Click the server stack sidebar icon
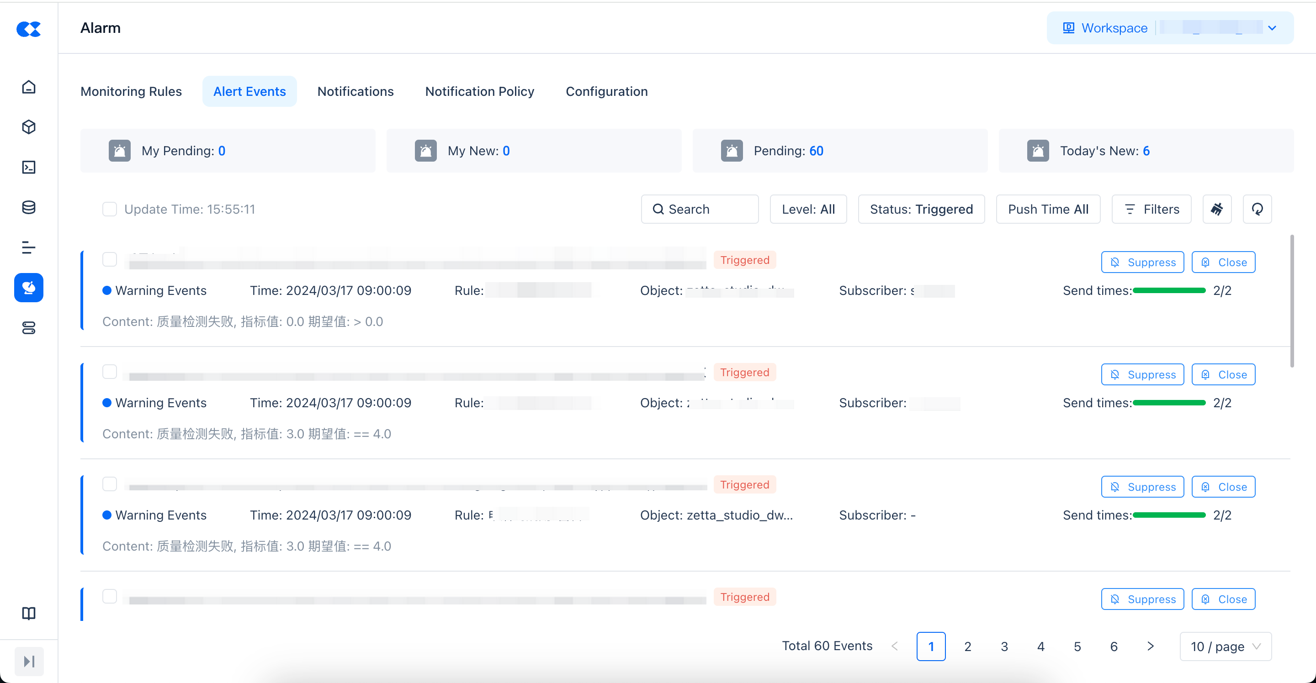Image resolution: width=1316 pixels, height=683 pixels. coord(29,328)
